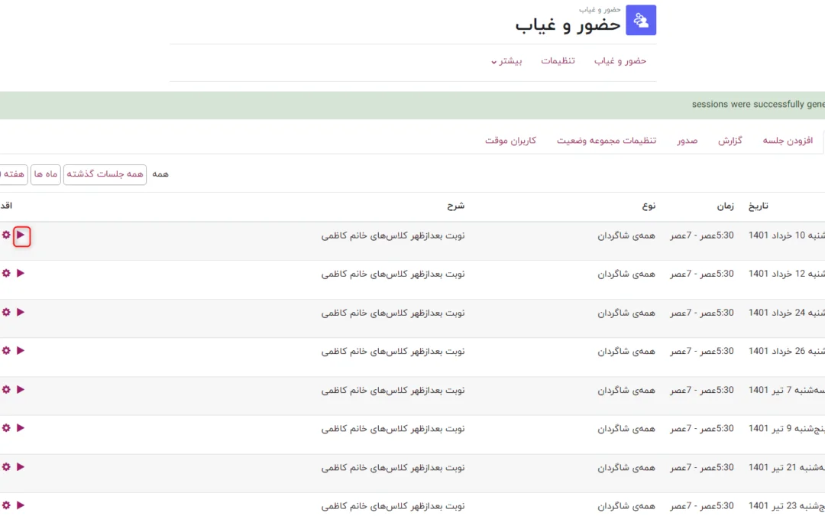
Task: Select حضور و غیاب in the top navigation
Action: (620, 61)
